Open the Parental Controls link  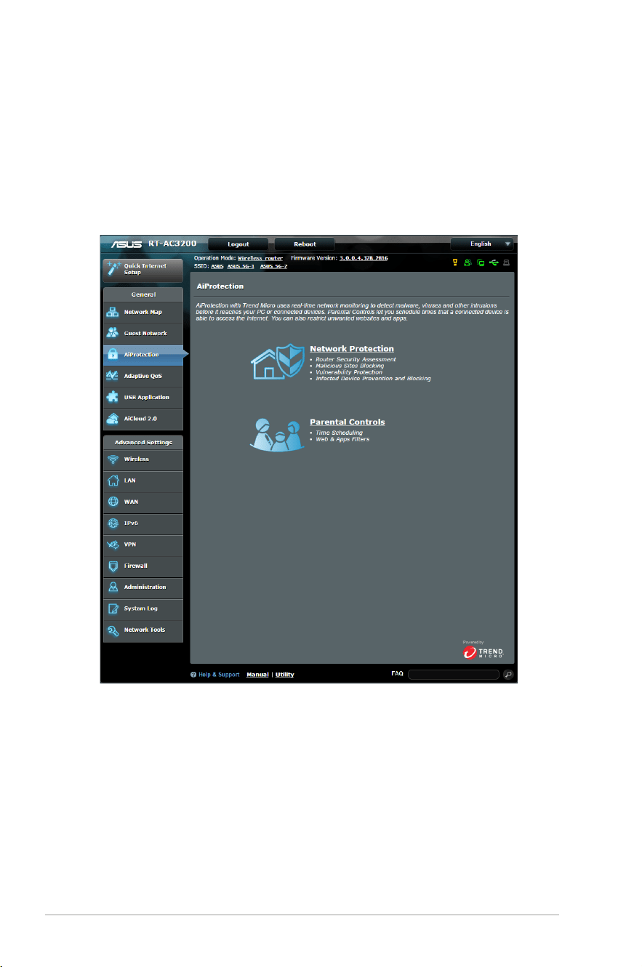[x=348, y=422]
